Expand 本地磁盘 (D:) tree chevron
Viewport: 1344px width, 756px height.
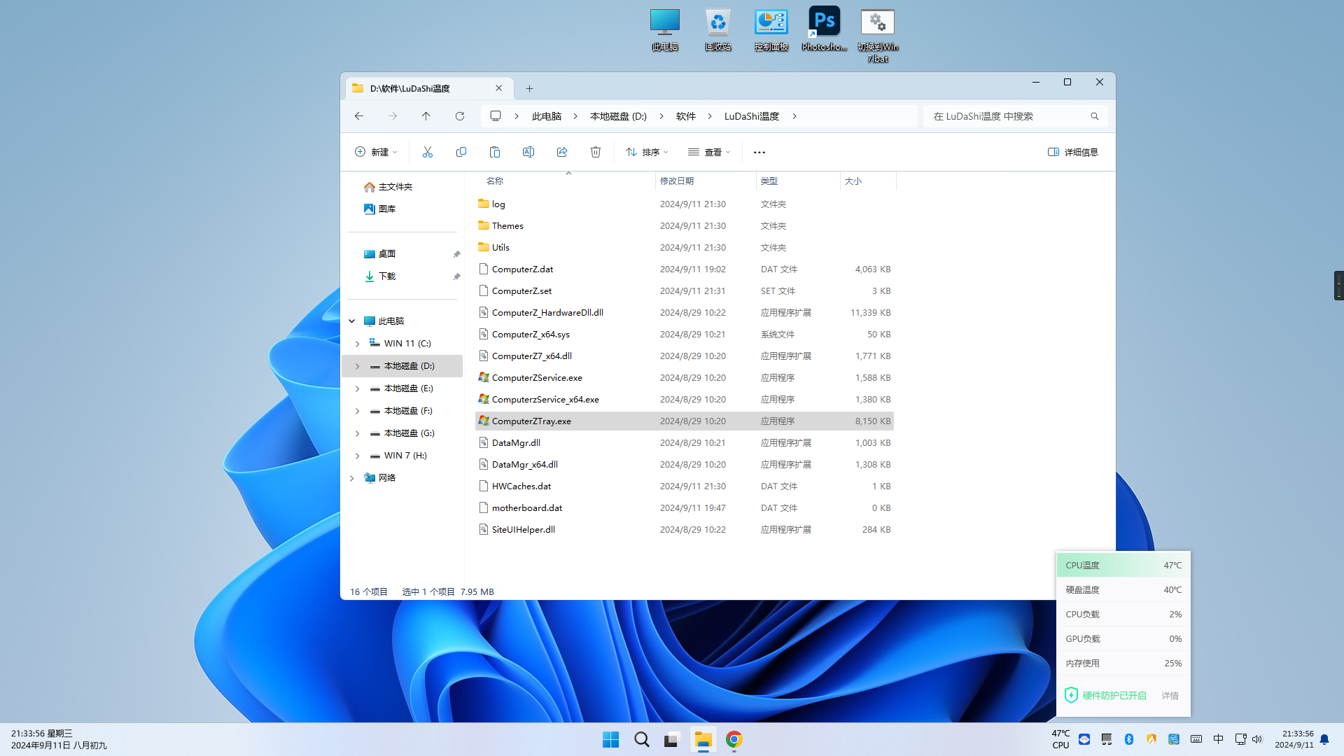point(357,366)
